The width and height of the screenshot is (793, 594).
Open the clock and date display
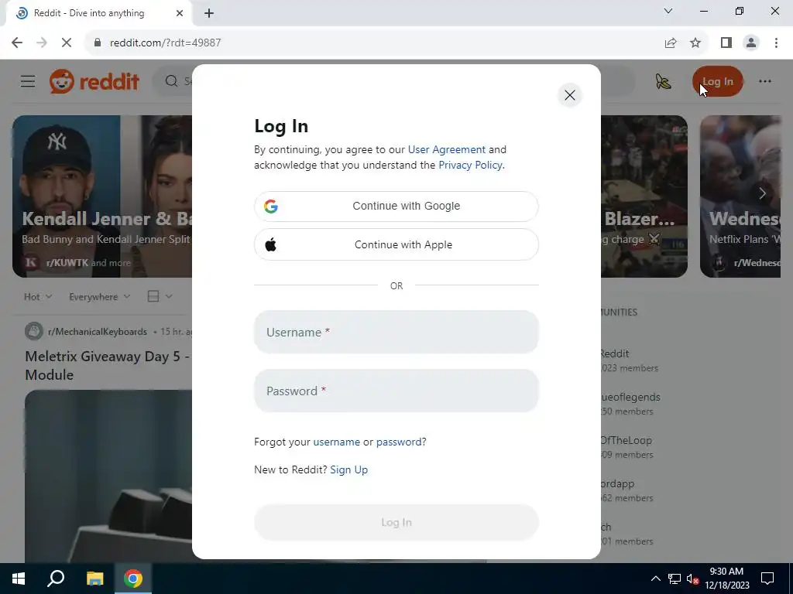pos(726,579)
